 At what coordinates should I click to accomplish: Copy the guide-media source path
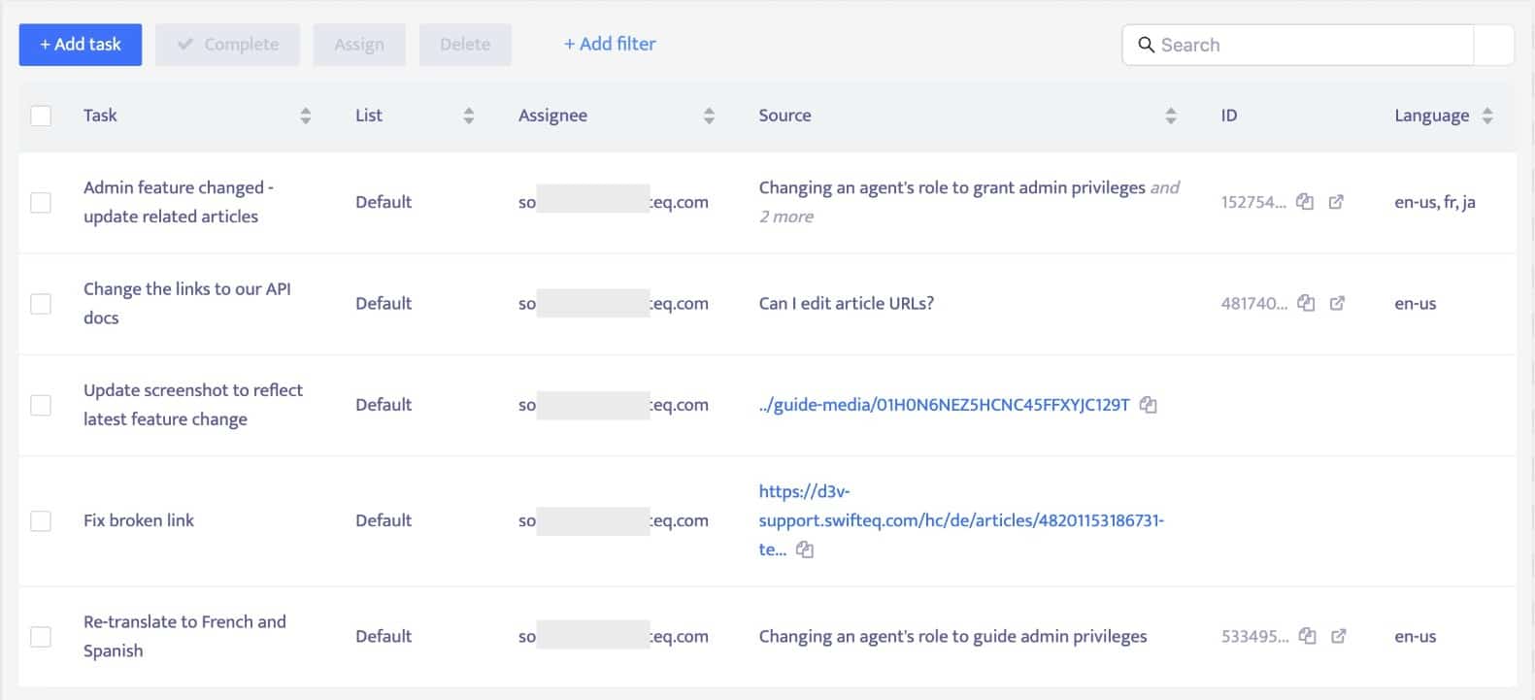point(1149,405)
